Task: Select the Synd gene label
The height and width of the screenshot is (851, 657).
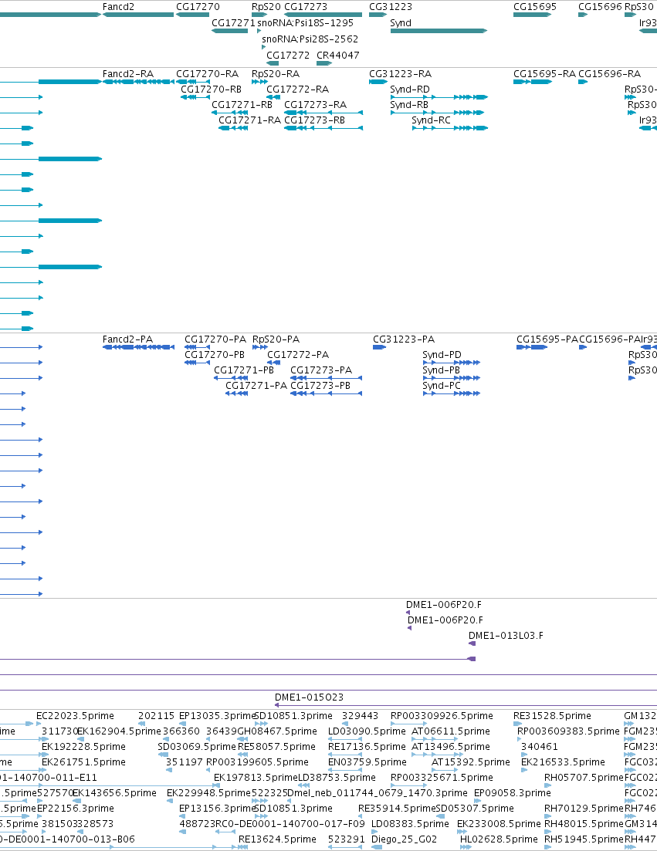Action: click(x=401, y=23)
